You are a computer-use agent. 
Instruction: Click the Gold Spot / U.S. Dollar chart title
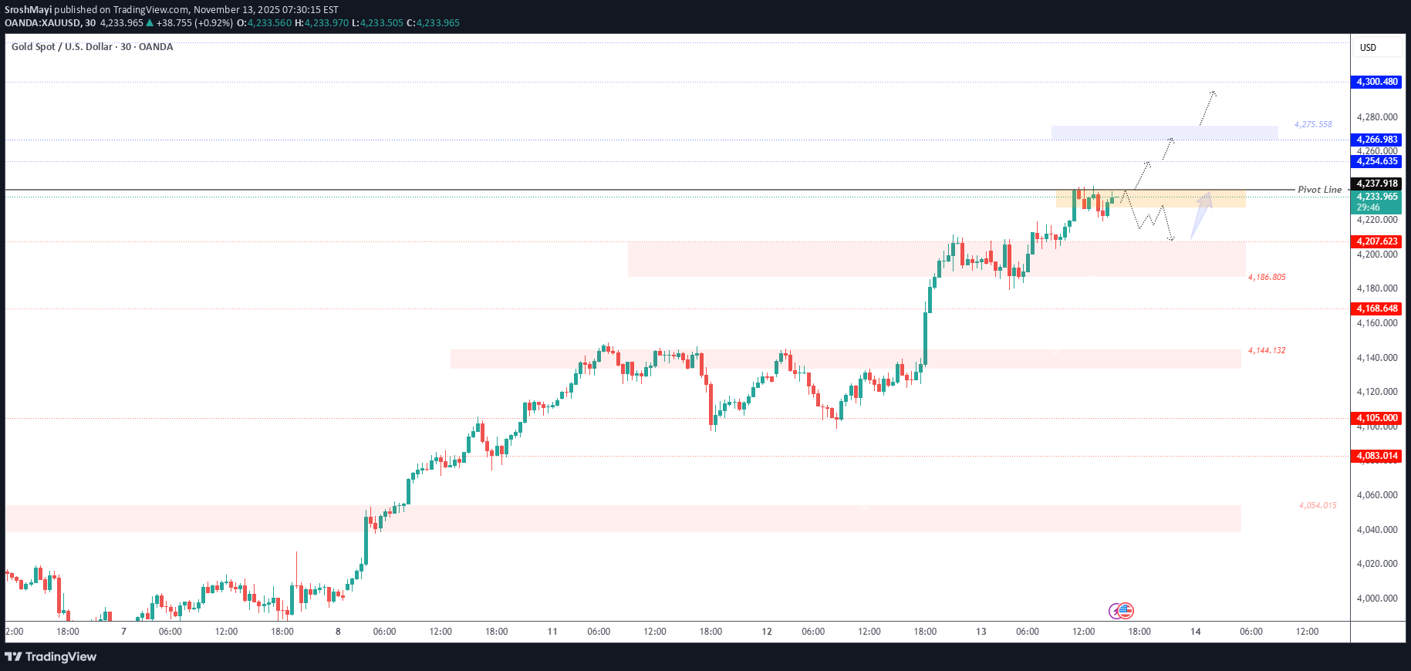(x=92, y=47)
